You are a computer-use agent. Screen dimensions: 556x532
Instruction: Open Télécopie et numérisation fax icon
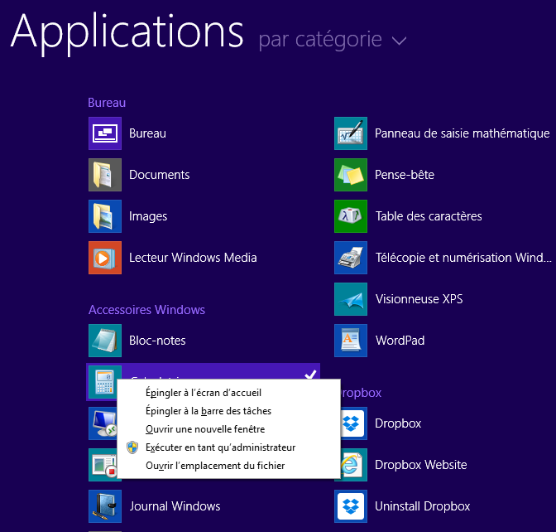pyautogui.click(x=351, y=258)
